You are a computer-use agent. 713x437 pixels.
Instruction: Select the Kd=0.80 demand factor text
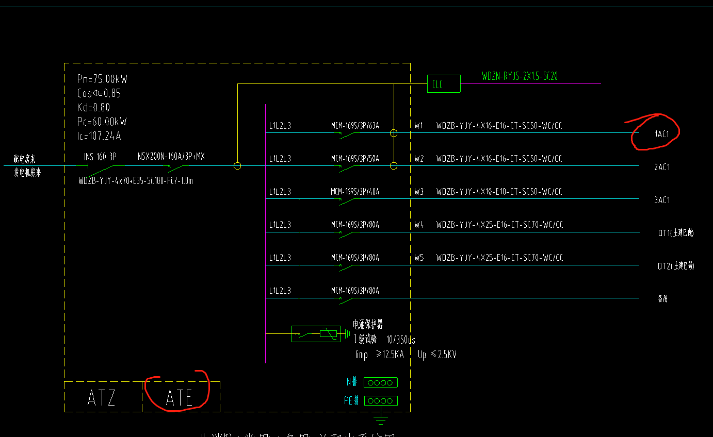pos(93,108)
